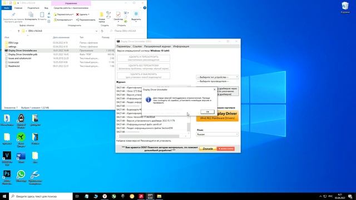This screenshot has height=200, width=356.
Task: Open the Ссылки menu in DDU
Action: tap(137, 46)
